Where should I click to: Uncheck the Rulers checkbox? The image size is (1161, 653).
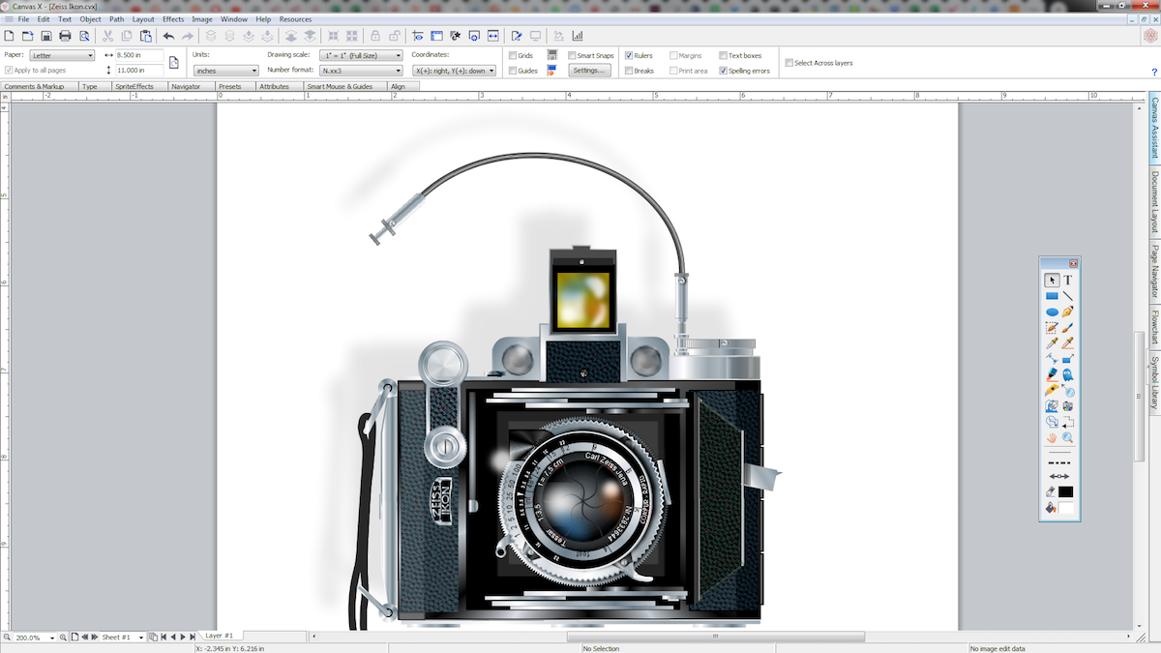tap(630, 56)
